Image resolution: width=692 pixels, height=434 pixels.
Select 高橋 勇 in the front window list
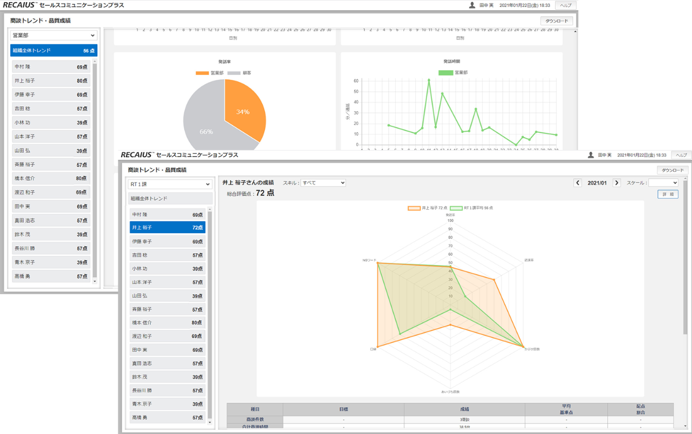click(x=167, y=417)
